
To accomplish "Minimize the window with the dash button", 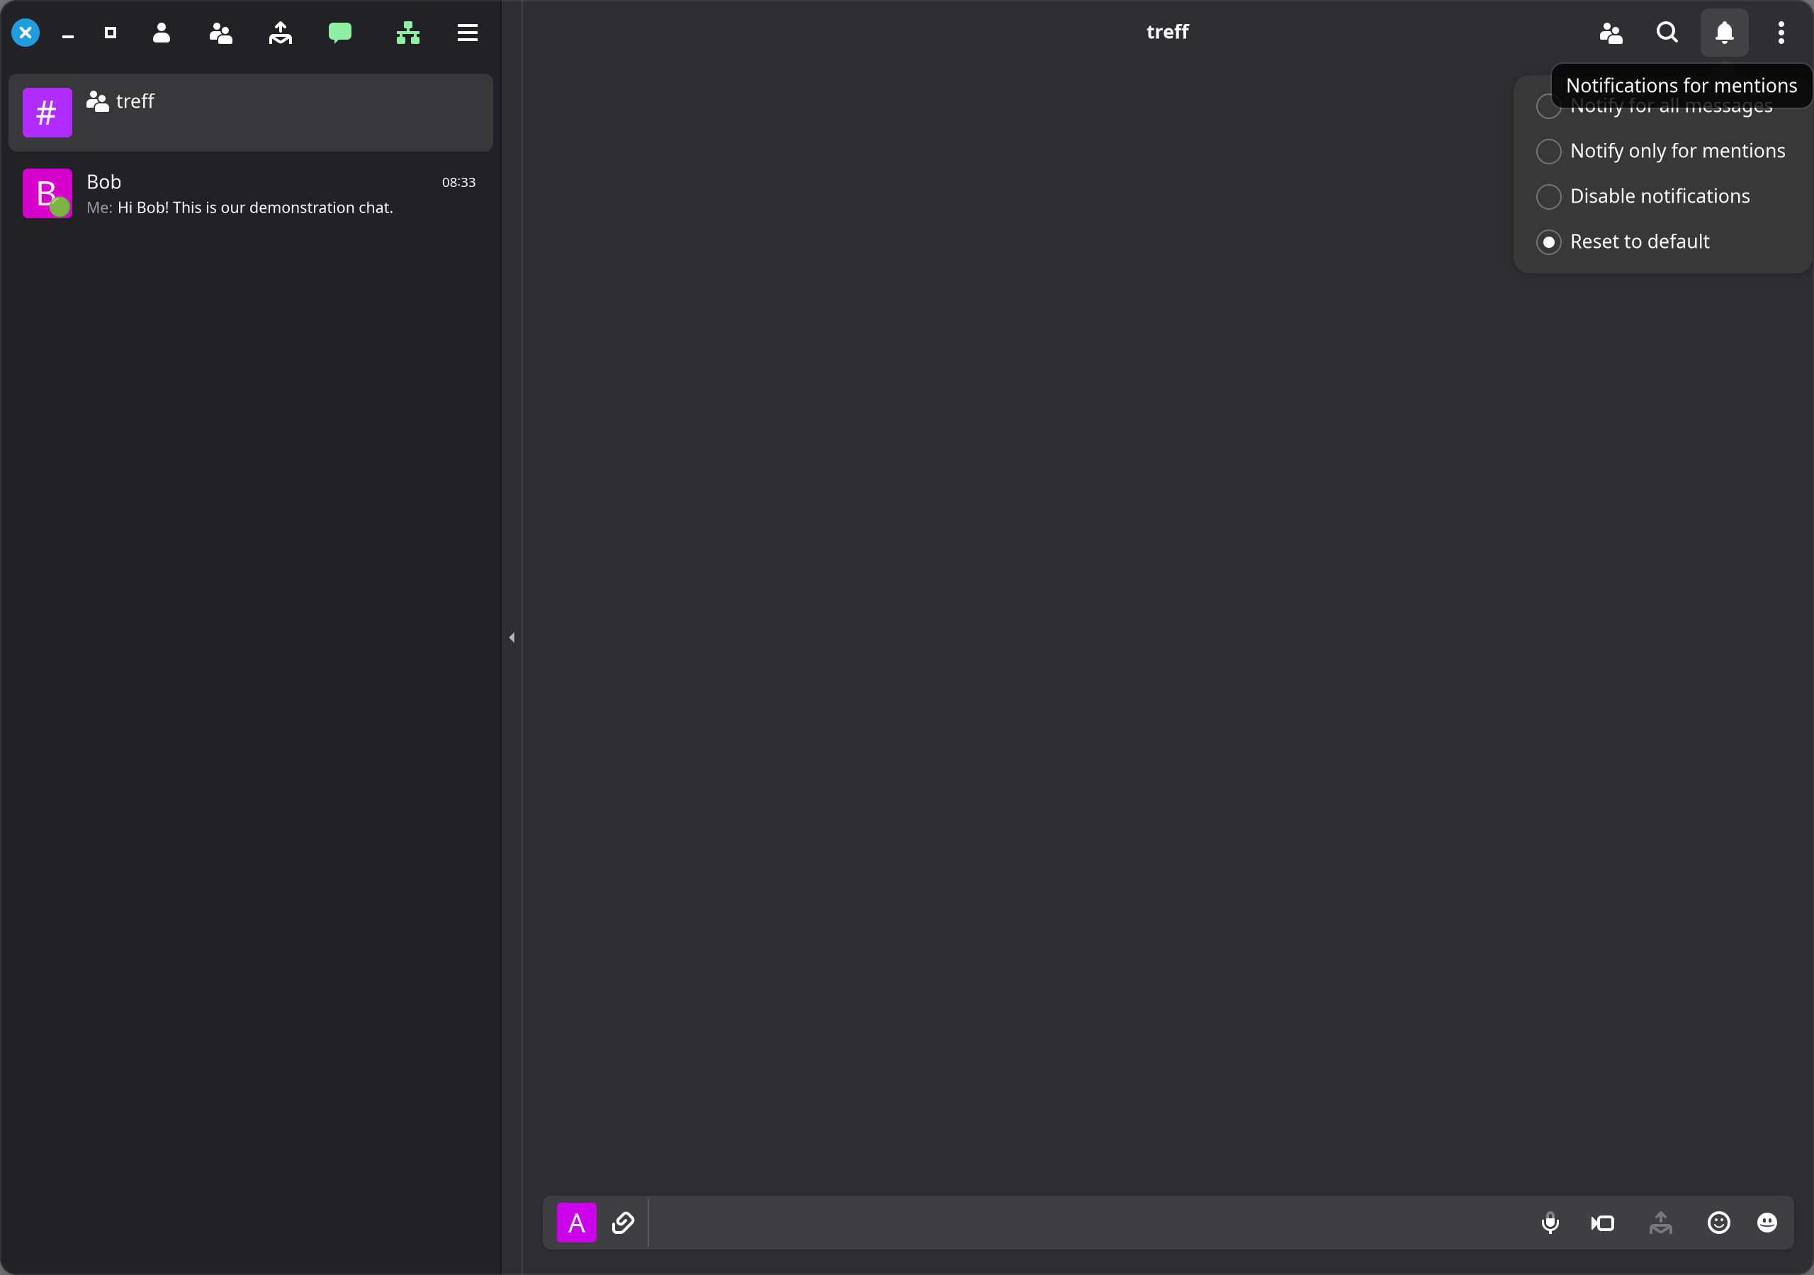I will coord(68,35).
